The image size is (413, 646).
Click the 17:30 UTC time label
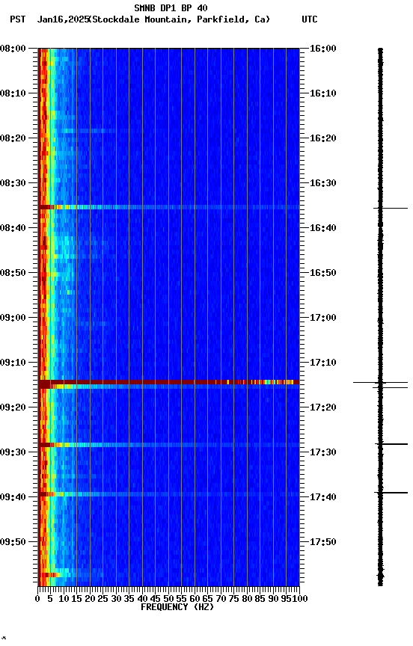tap(322, 452)
